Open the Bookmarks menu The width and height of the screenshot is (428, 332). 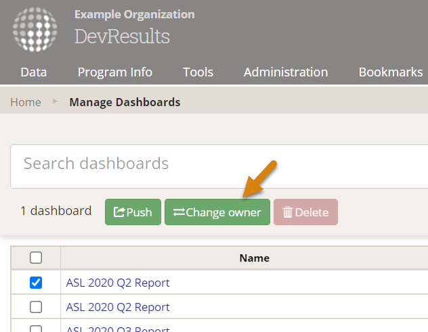(x=391, y=72)
